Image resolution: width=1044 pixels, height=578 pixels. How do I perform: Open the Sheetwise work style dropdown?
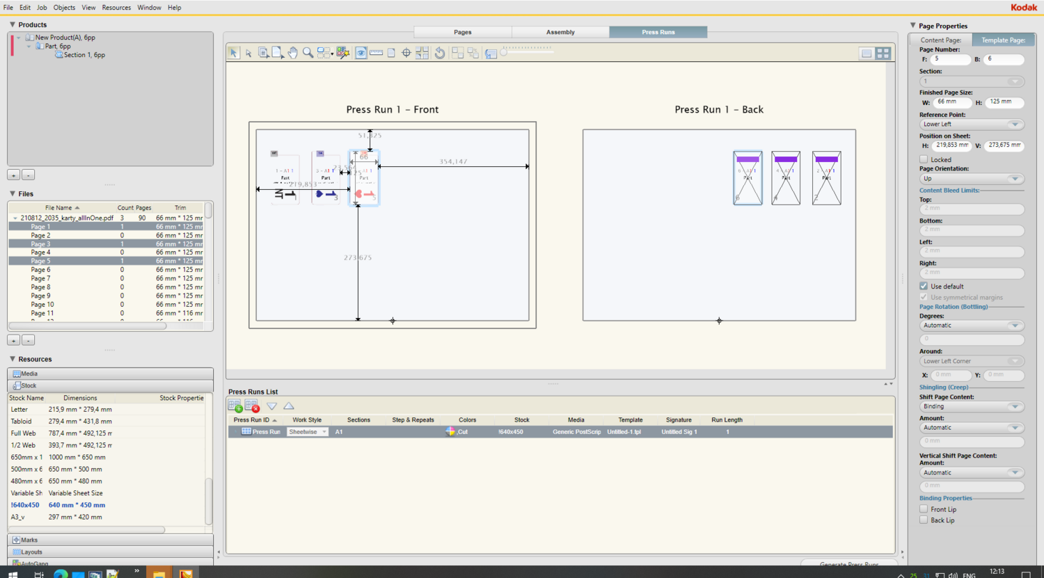click(307, 432)
